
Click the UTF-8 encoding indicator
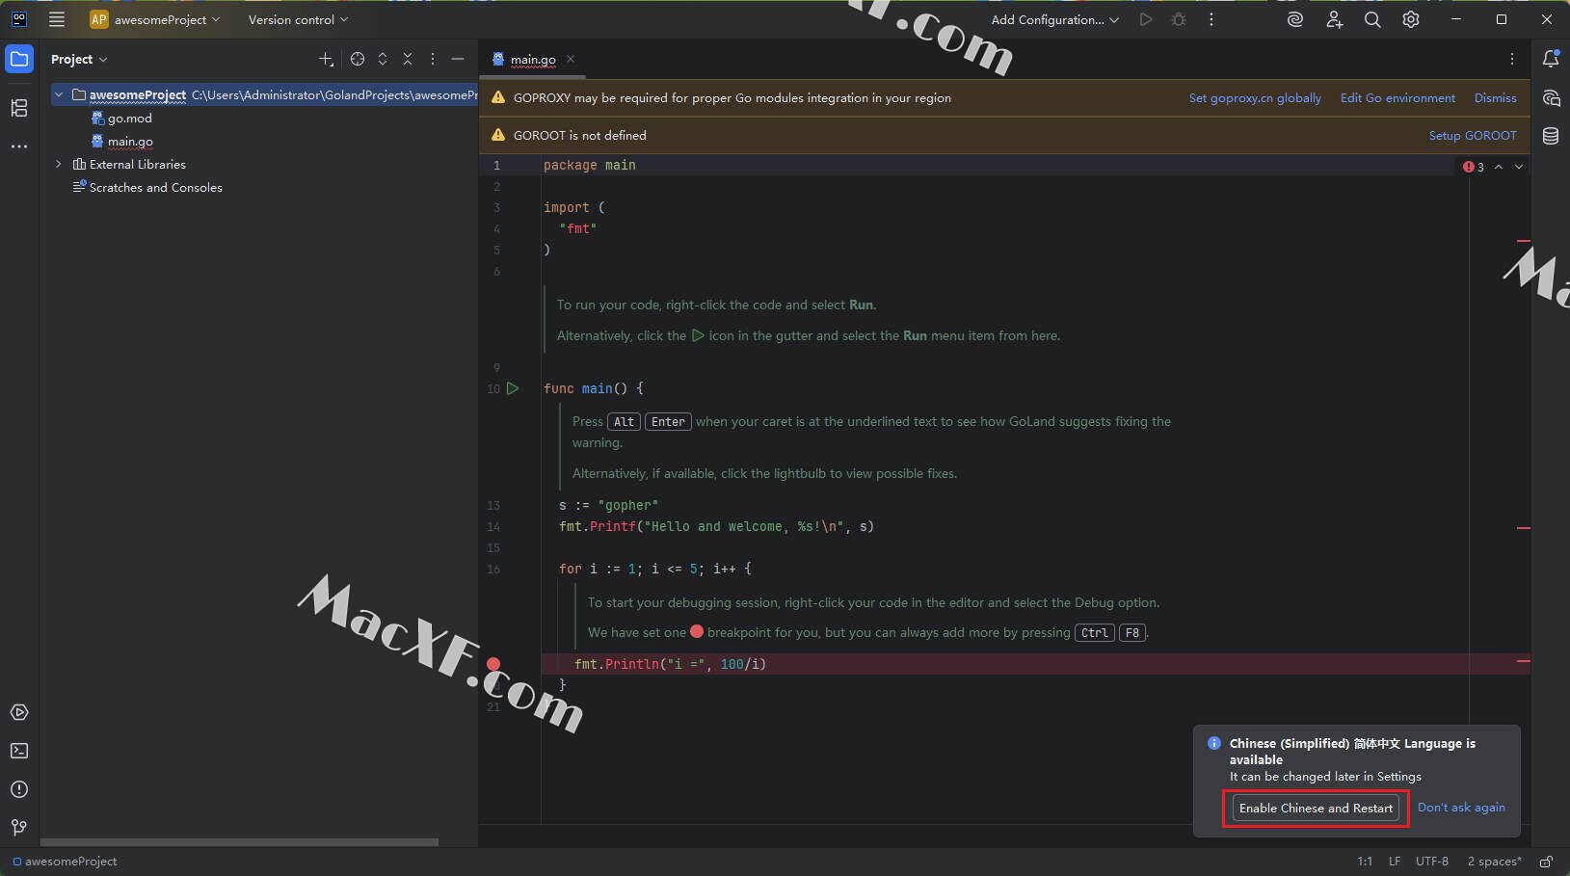click(1432, 862)
